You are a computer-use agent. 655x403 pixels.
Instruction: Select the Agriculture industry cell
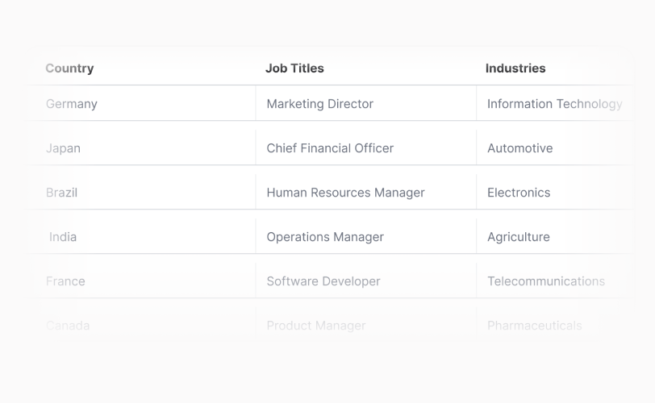(x=519, y=237)
